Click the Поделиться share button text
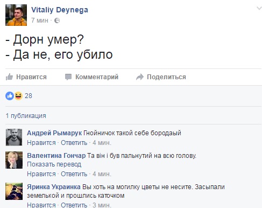The height and width of the screenshot is (208, 262). tap(166, 77)
